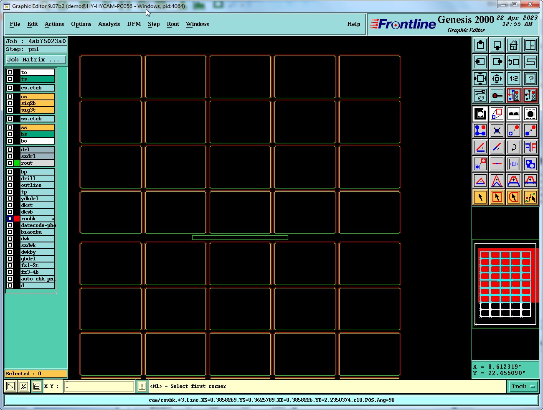This screenshot has width=543, height=410.
Task: Click the dimension arrows between bars tool
Action: point(514,164)
